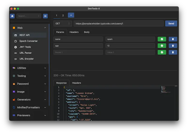Click the Password lock icon

(14, 84)
